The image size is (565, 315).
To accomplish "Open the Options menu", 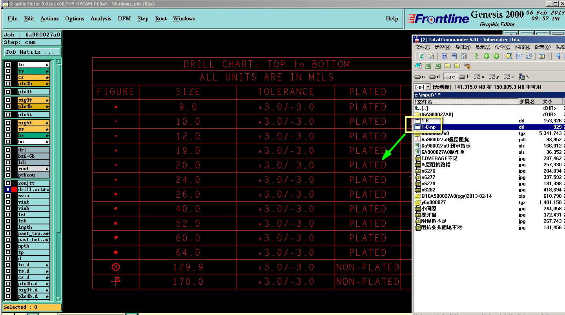I will click(x=75, y=18).
